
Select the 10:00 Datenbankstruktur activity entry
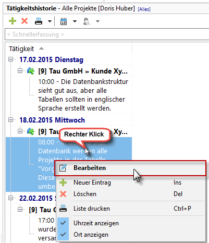(x=83, y=95)
